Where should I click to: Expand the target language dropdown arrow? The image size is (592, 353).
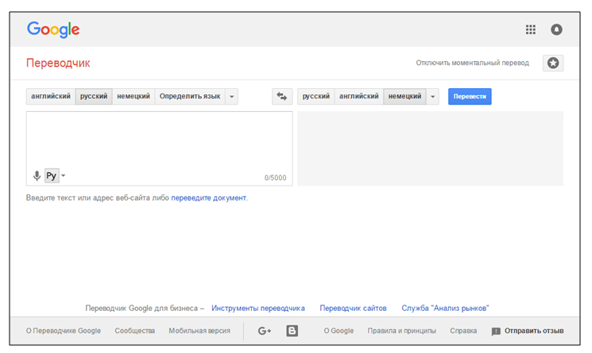tap(432, 97)
